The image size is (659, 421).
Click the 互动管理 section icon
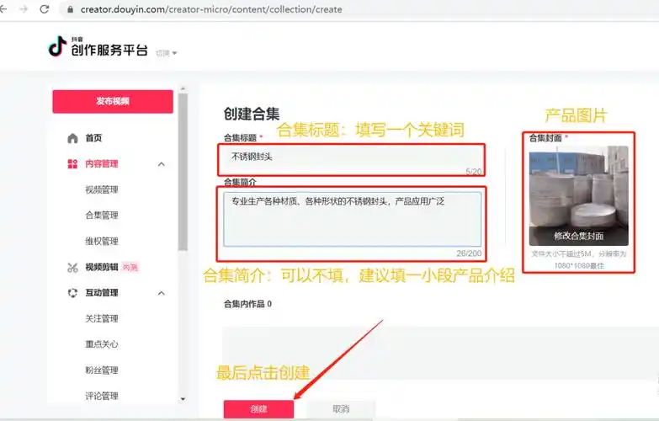[72, 293]
